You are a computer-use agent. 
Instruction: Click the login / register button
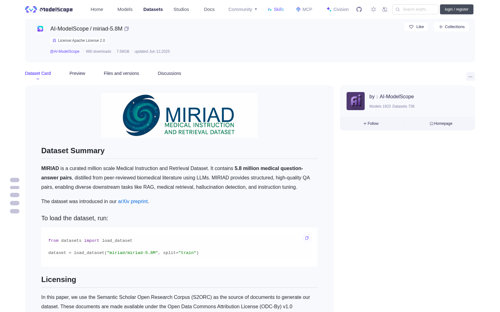point(457,9)
